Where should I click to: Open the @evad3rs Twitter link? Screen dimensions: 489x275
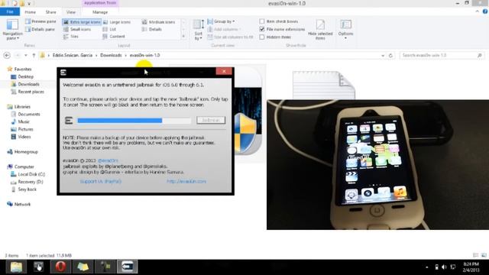108,160
